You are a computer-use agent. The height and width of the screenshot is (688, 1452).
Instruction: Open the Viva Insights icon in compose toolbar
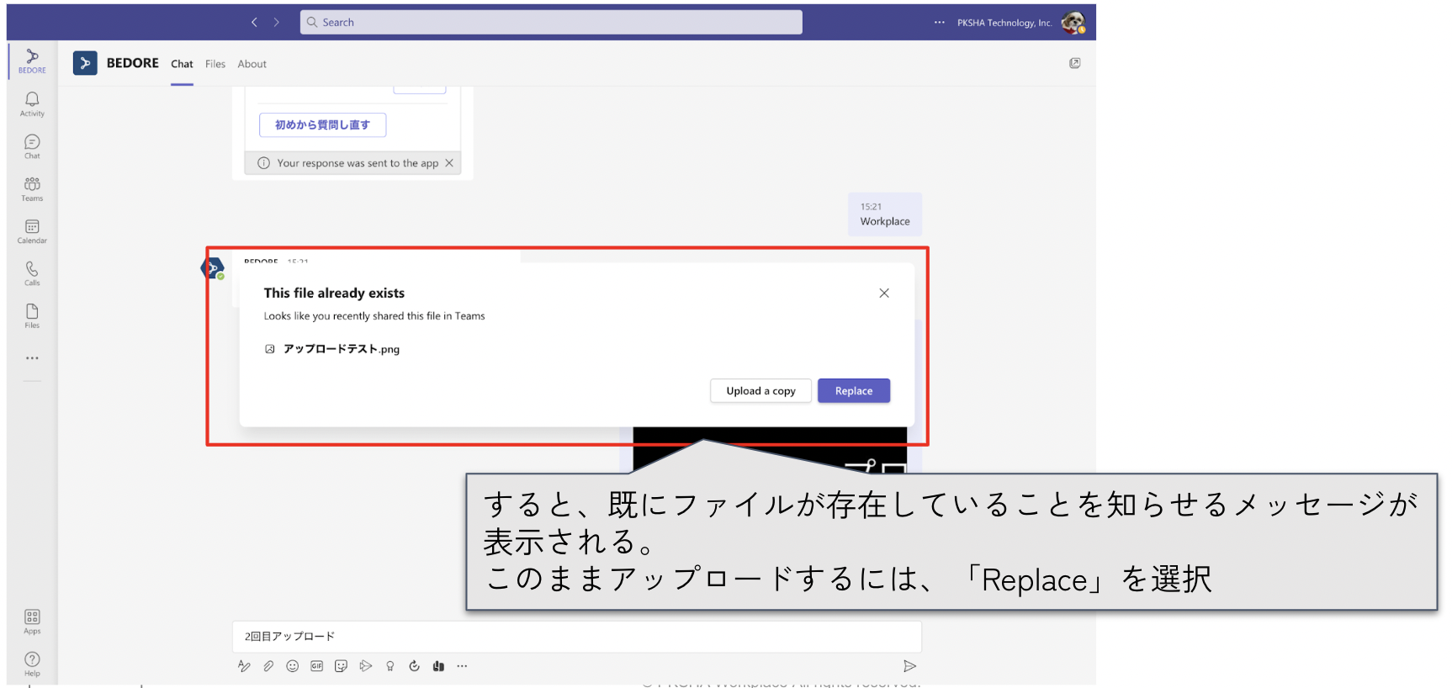point(438,666)
